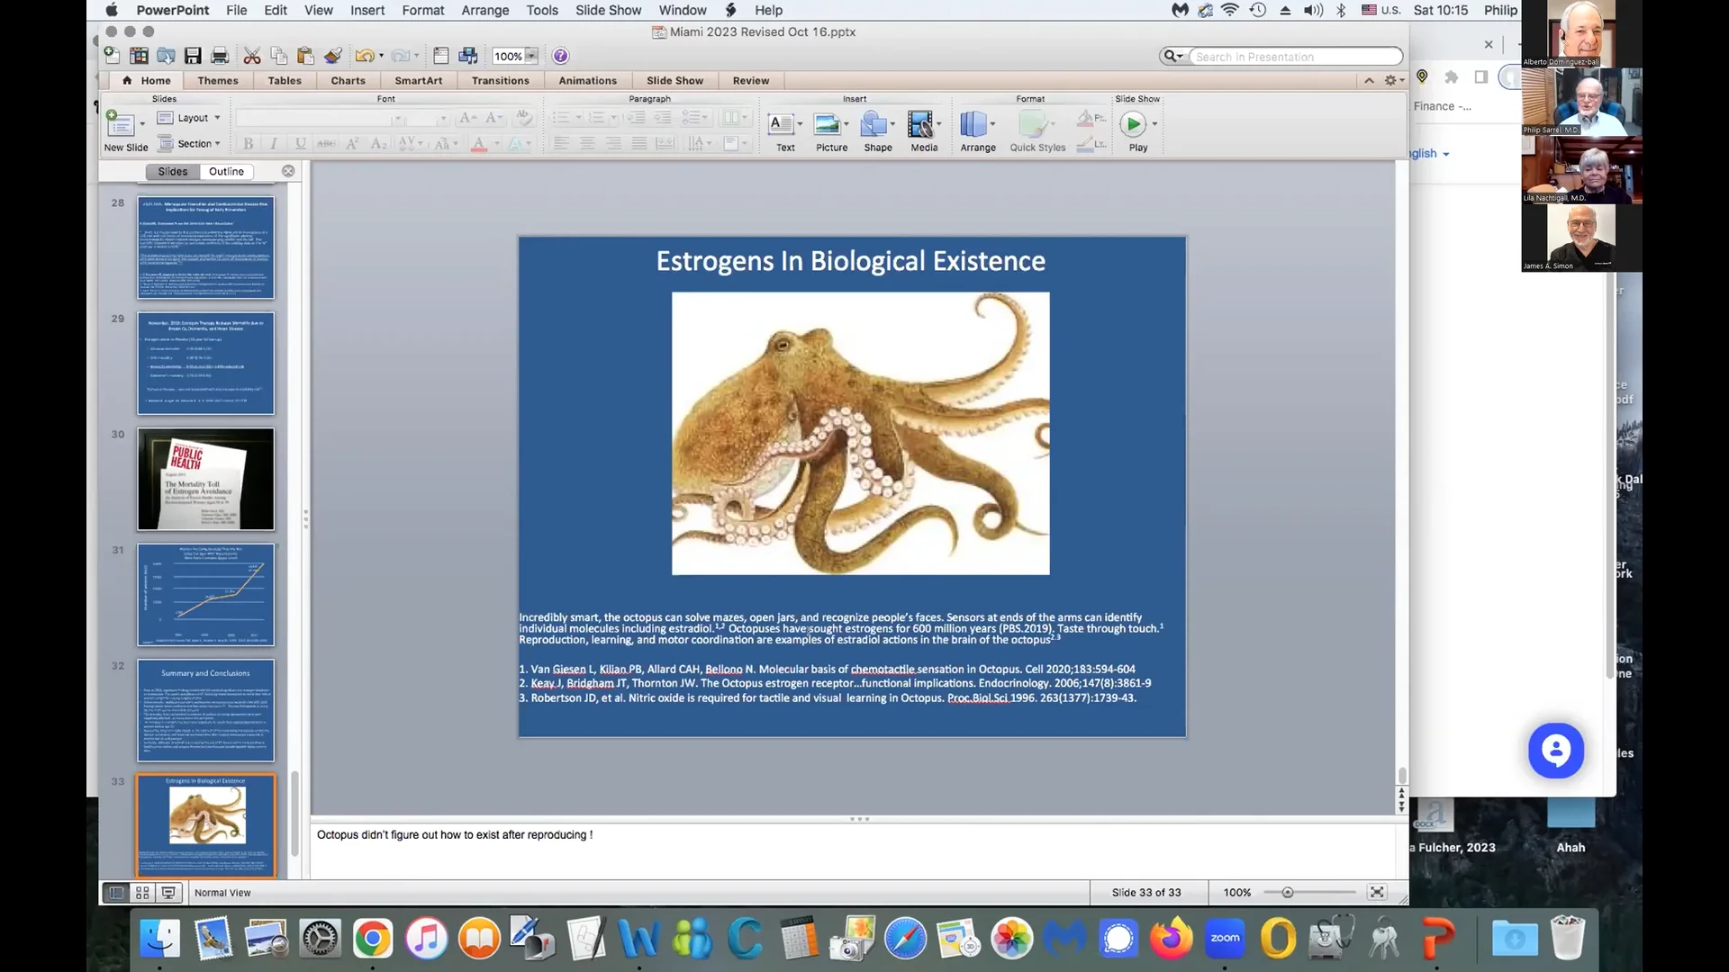Click the font color red A swatch
Screen dimensions: 1729x972
(479, 143)
